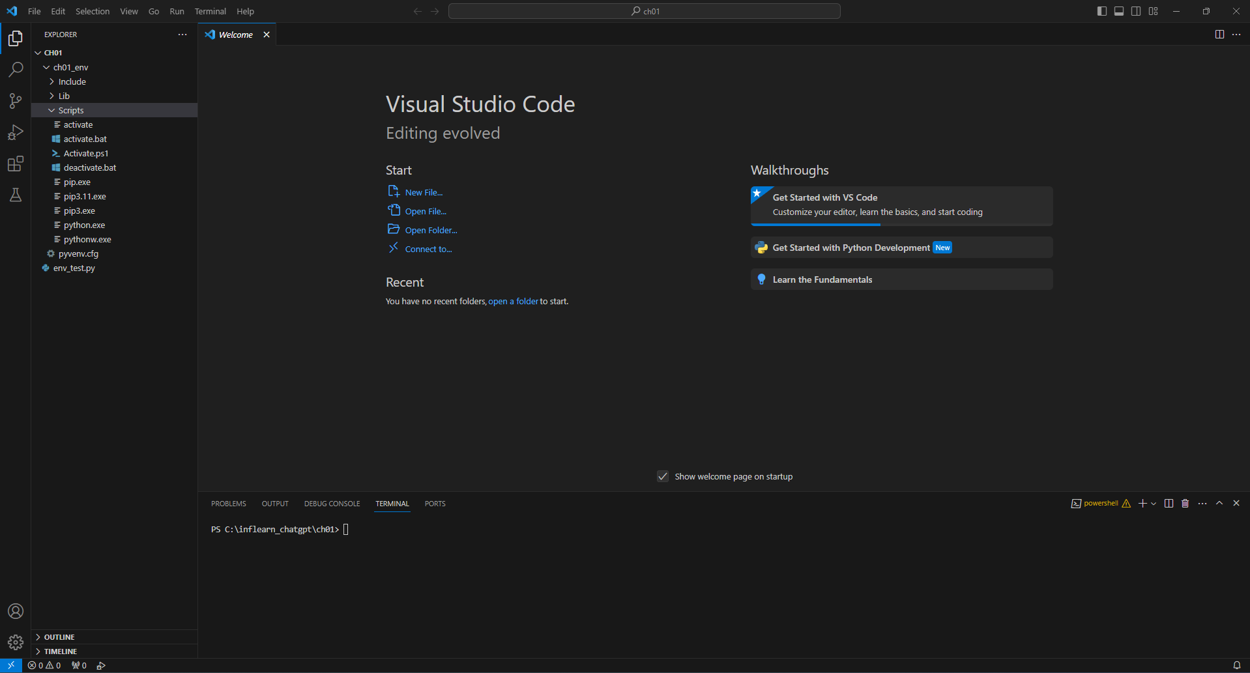Image resolution: width=1250 pixels, height=673 pixels.
Task: Toggle Show welcome page on startup checkbox
Action: point(663,476)
